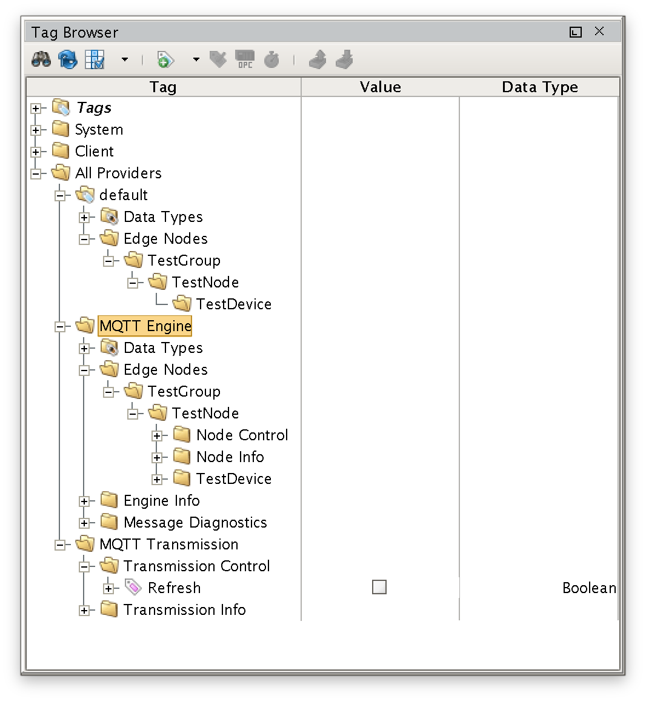646x701 pixels.
Task: Expand the Node Info folder
Action: coord(157,457)
